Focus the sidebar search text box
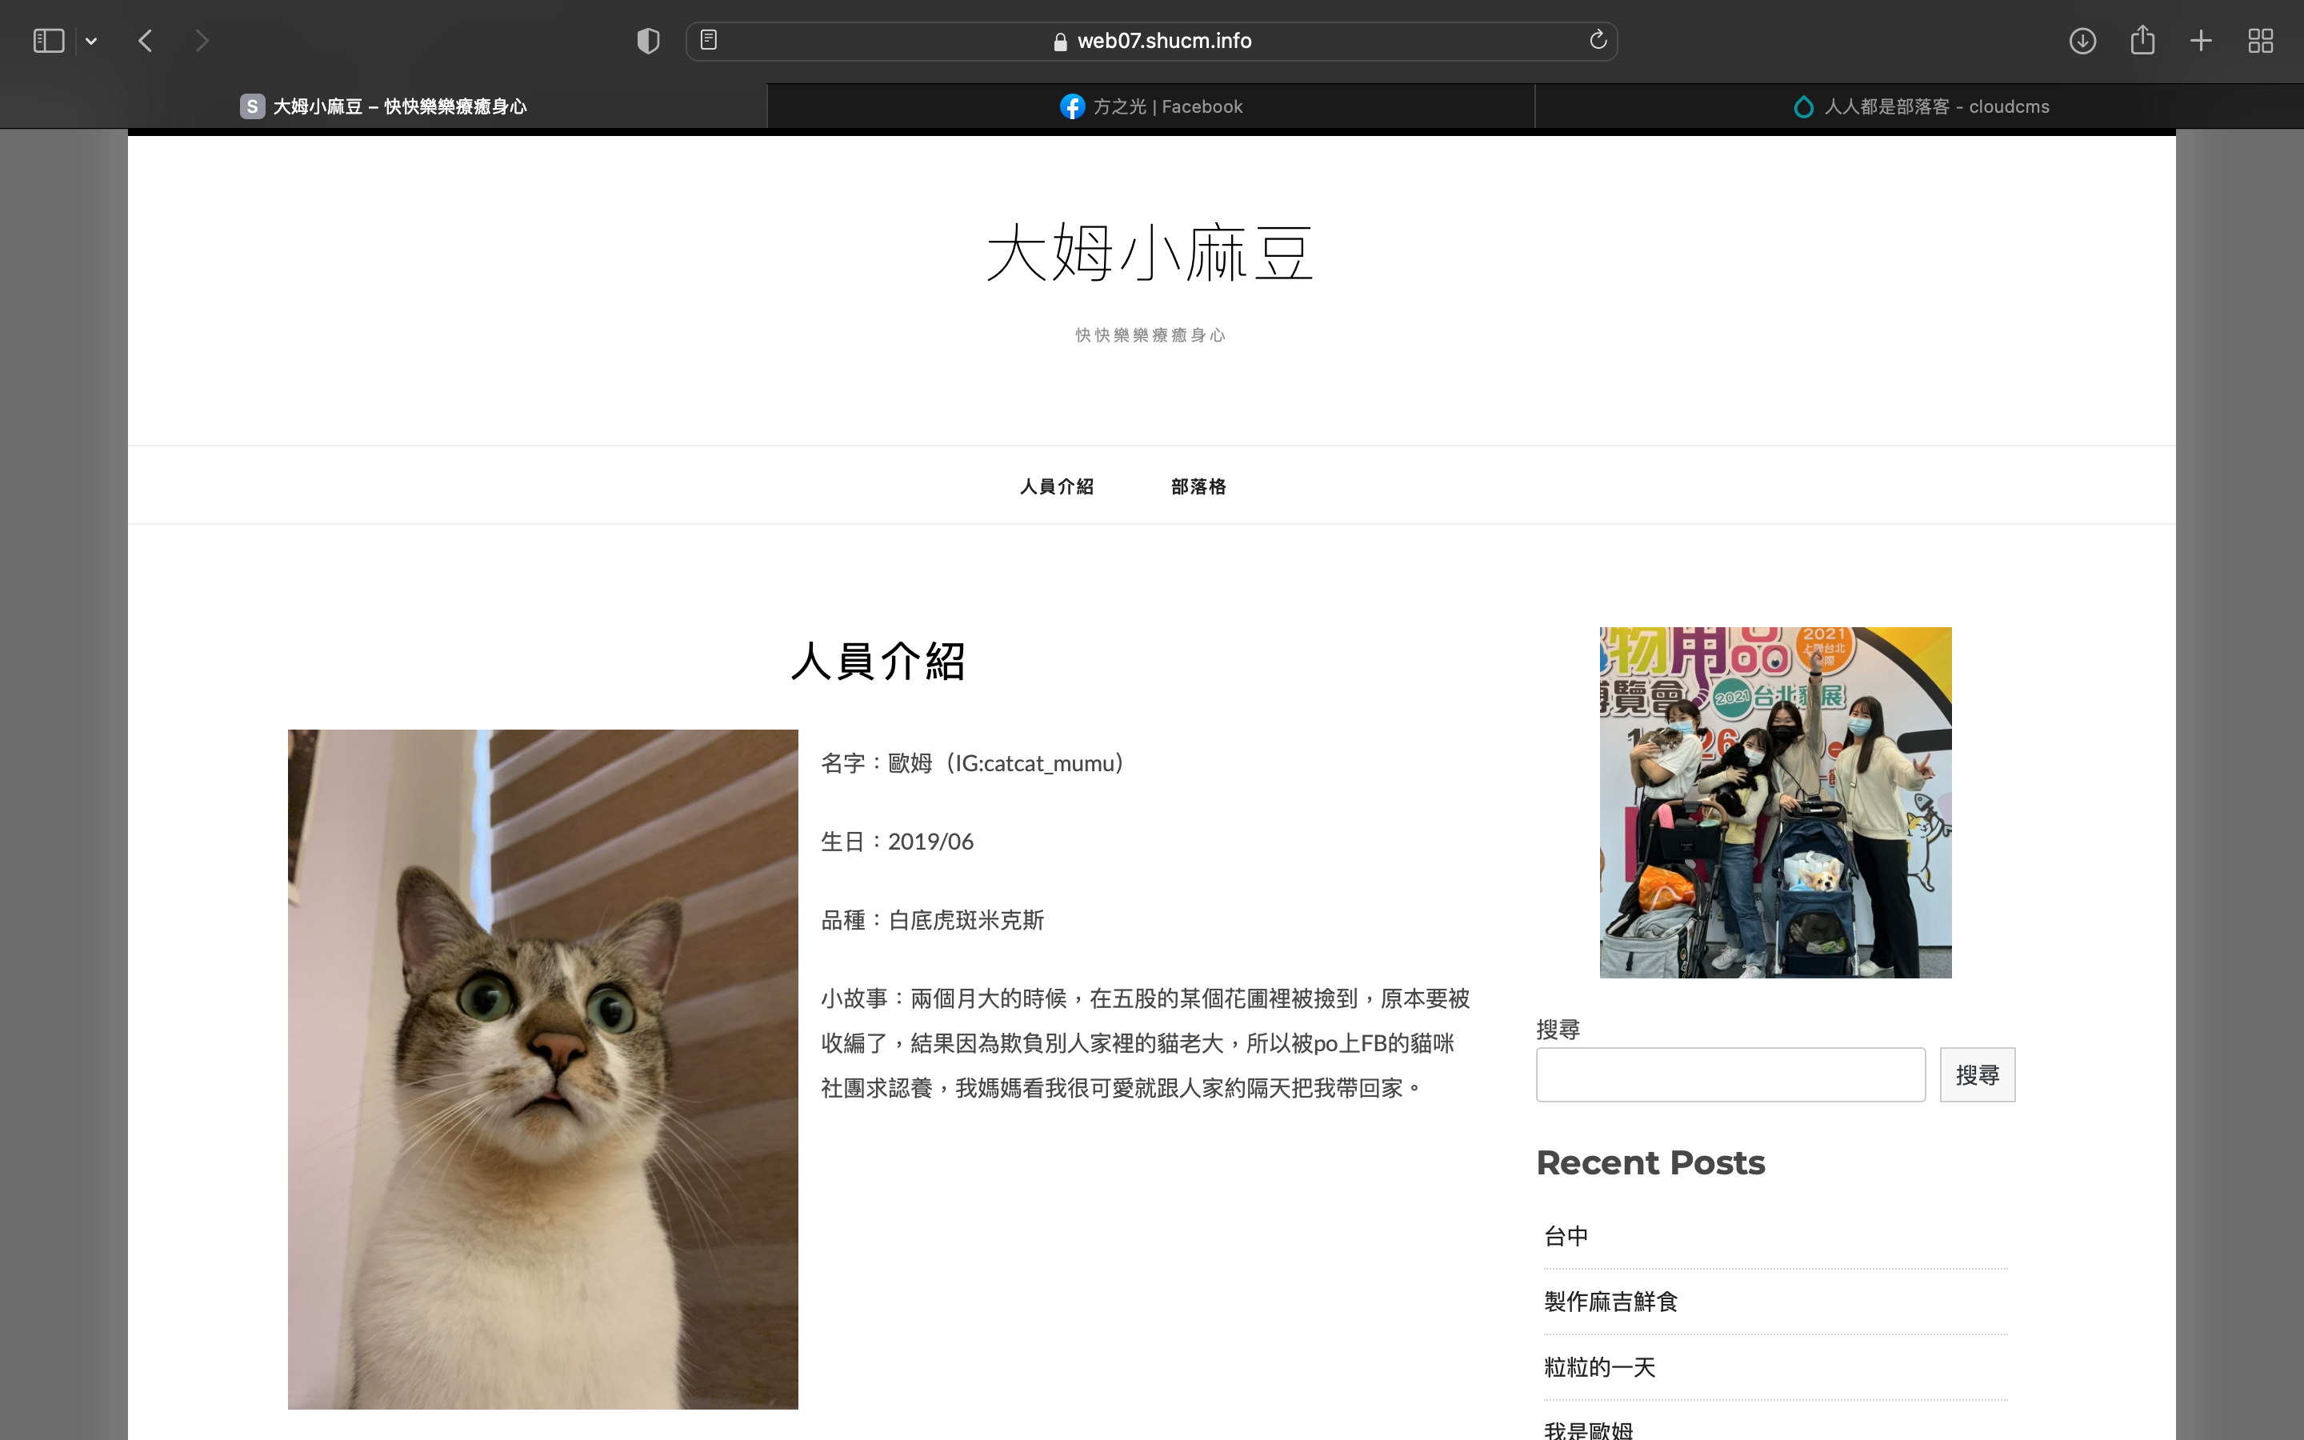The width and height of the screenshot is (2304, 1440). 1730,1075
